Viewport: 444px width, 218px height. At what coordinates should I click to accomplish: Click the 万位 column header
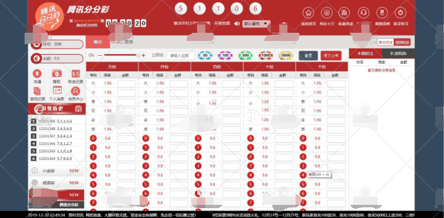tap(112, 67)
